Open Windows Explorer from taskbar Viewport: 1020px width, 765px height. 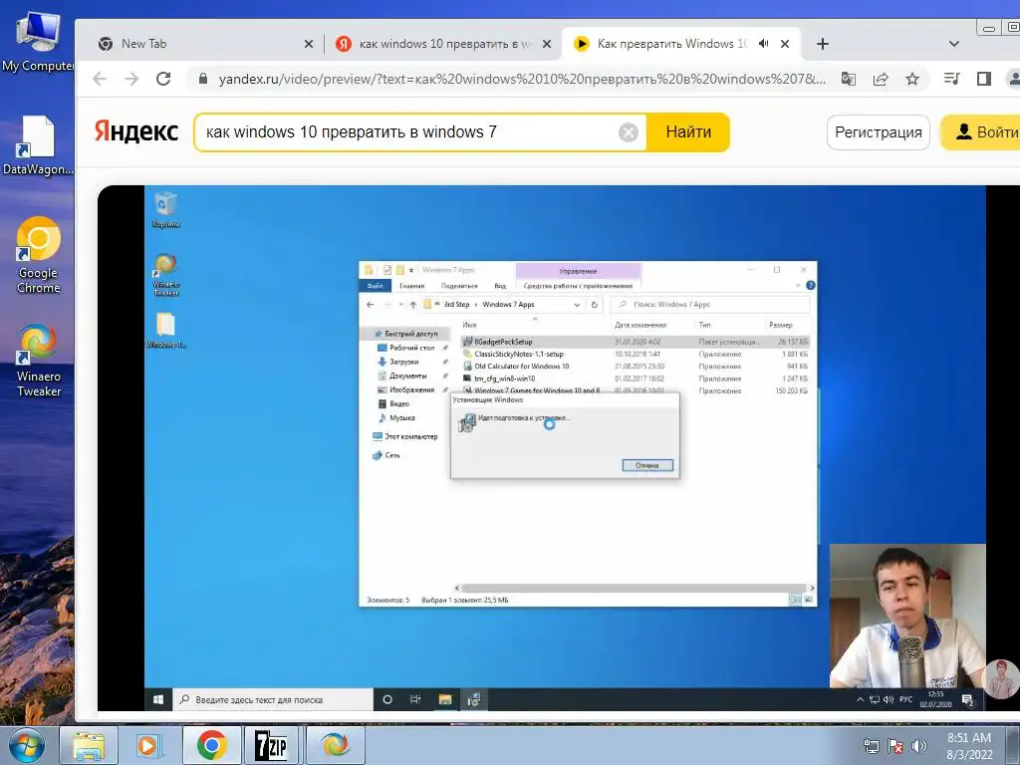tap(89, 745)
